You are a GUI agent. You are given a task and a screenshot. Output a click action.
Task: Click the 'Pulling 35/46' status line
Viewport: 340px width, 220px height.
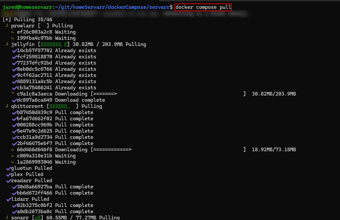click(27, 20)
